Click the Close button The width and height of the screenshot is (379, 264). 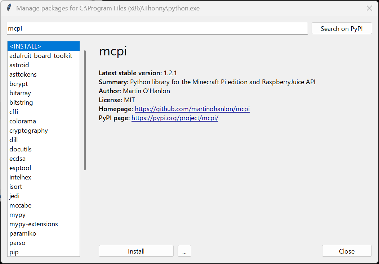pyautogui.click(x=347, y=251)
